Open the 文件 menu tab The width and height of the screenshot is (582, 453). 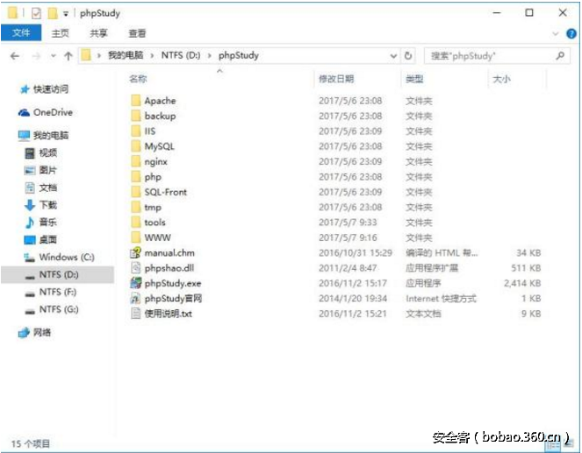(21, 33)
